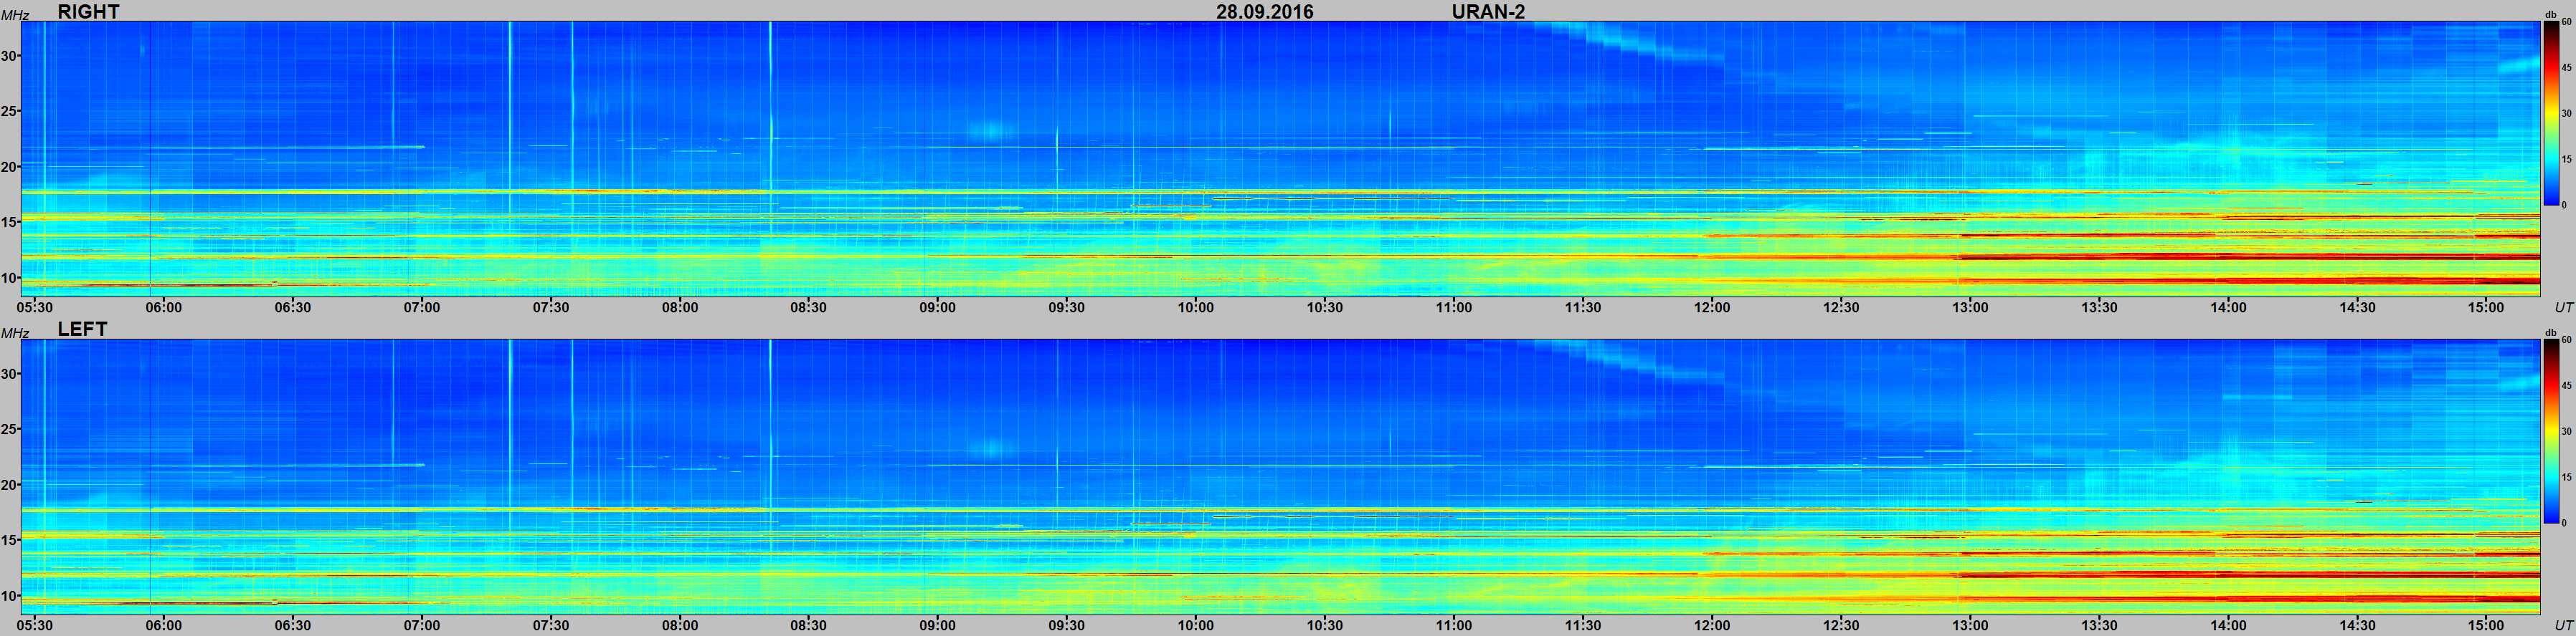This screenshot has height=636, width=2576.
Task: Select the 10:00 time tick under LEFT panel
Action: pyautogui.click(x=1196, y=625)
